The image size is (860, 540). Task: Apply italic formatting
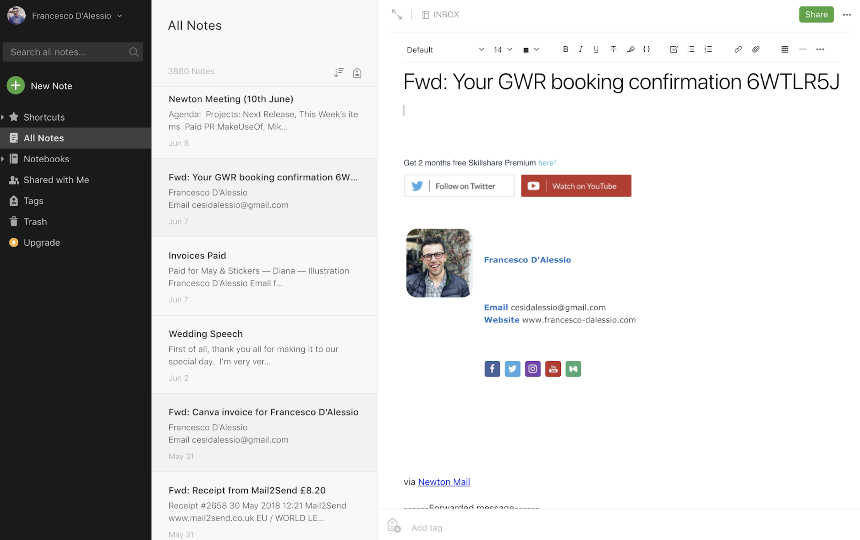pyautogui.click(x=581, y=49)
